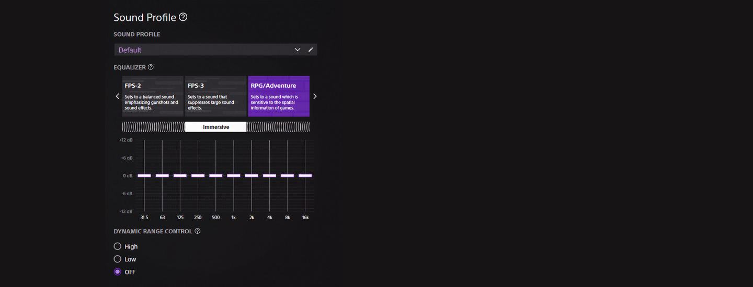Screen dimensions: 753x287
Task: Expand the Default sound profile dropdown
Action: coord(204,50)
